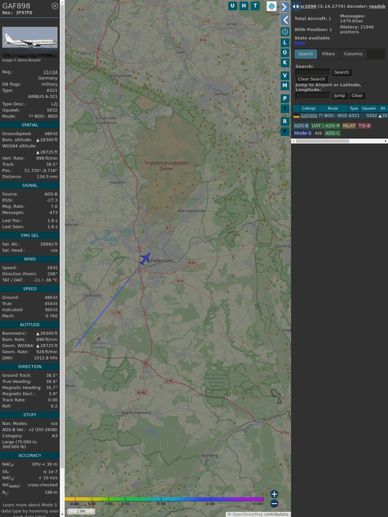Toggle the U map button
The height and width of the screenshot is (517, 388).
tap(232, 6)
